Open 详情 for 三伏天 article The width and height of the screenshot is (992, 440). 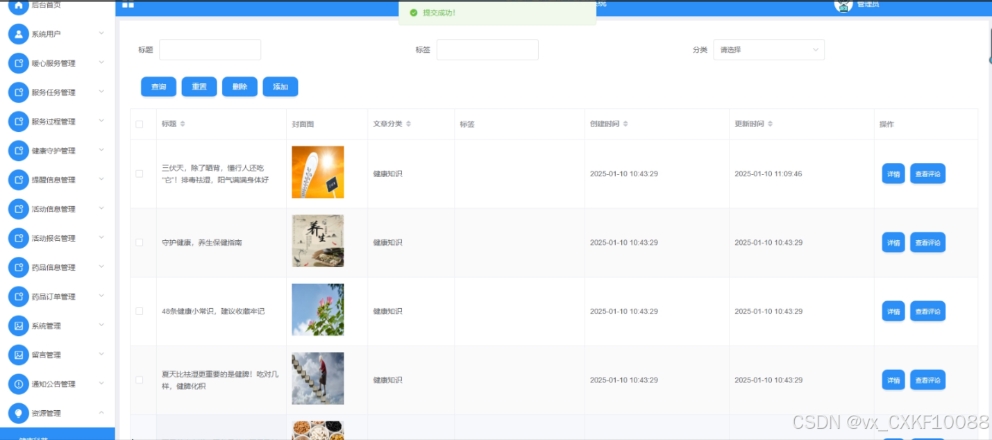(x=893, y=174)
